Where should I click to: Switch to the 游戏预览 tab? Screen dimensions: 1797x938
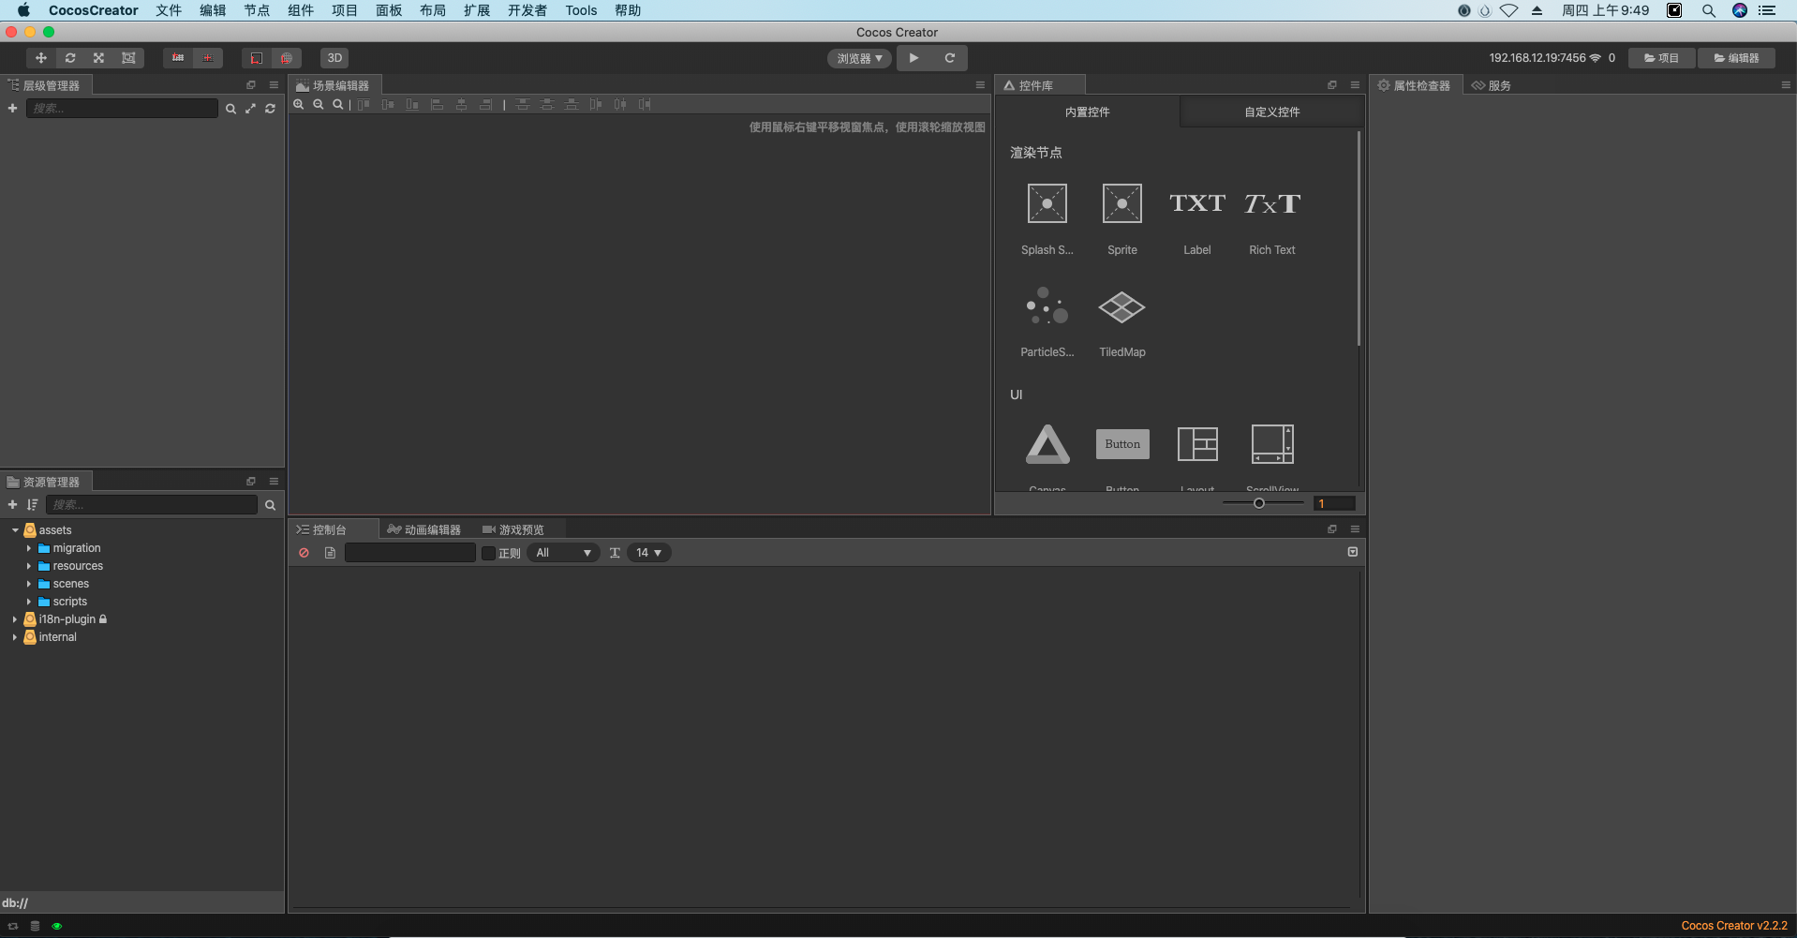click(x=512, y=529)
